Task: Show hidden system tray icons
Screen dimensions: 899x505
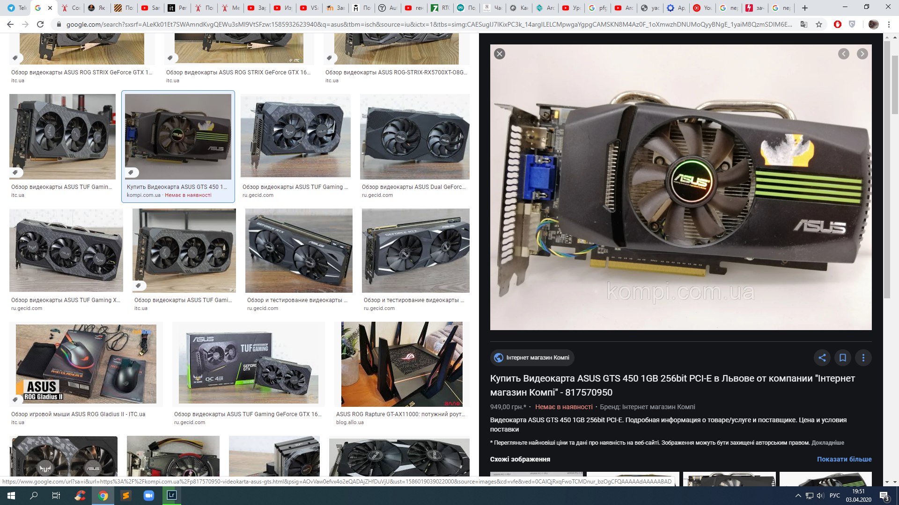Action: pyautogui.click(x=798, y=496)
